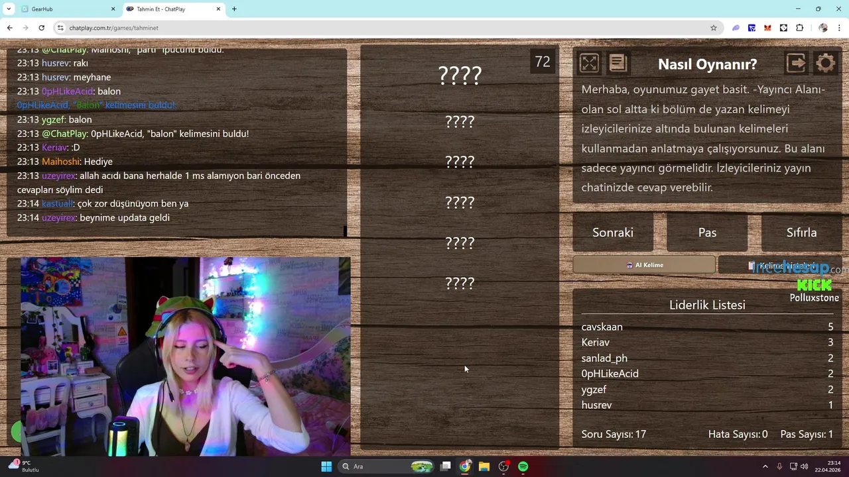The image size is (849, 477).
Task: Click the purple blob extension icon
Action: coord(736,28)
